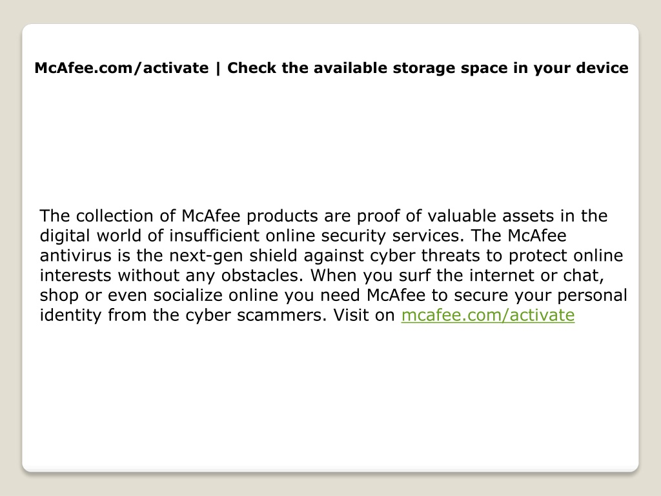Click the body paragraph about McAfee products

point(334,265)
